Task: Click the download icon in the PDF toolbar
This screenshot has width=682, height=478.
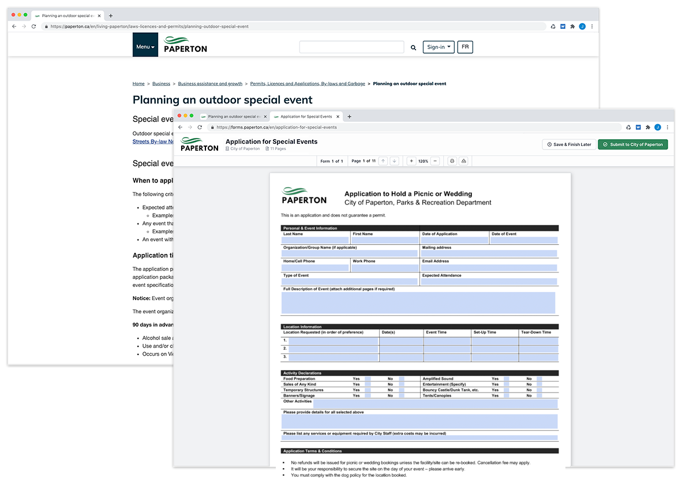Action: pos(463,161)
